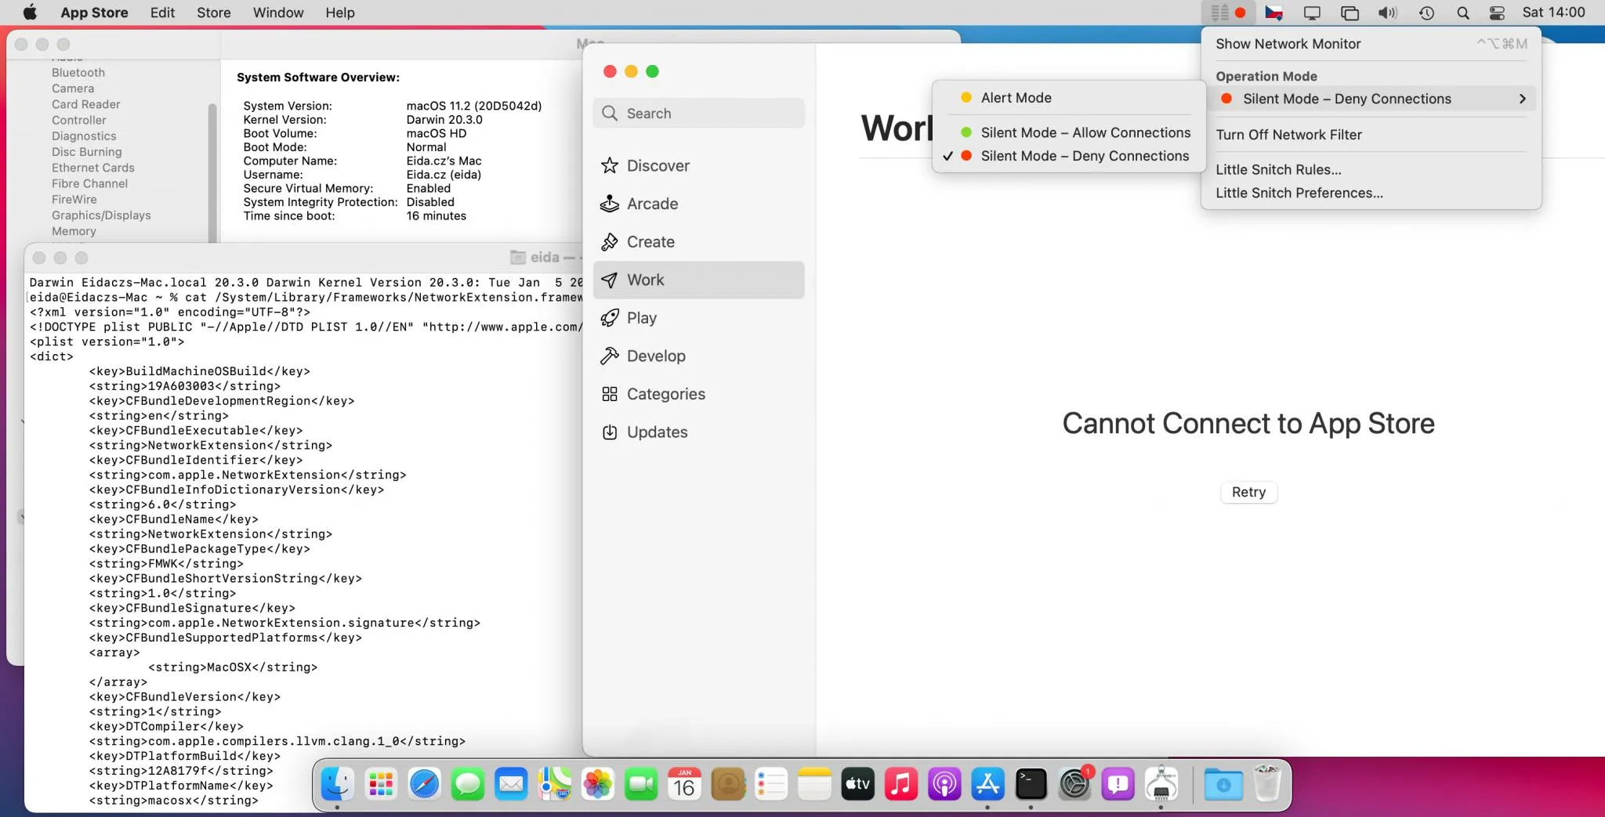Open Downloads folder in the Dock
This screenshot has width=1605, height=817.
(1223, 783)
